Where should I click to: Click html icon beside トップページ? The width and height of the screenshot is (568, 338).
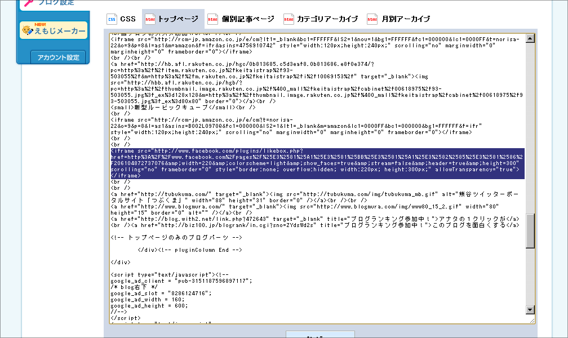tap(150, 19)
